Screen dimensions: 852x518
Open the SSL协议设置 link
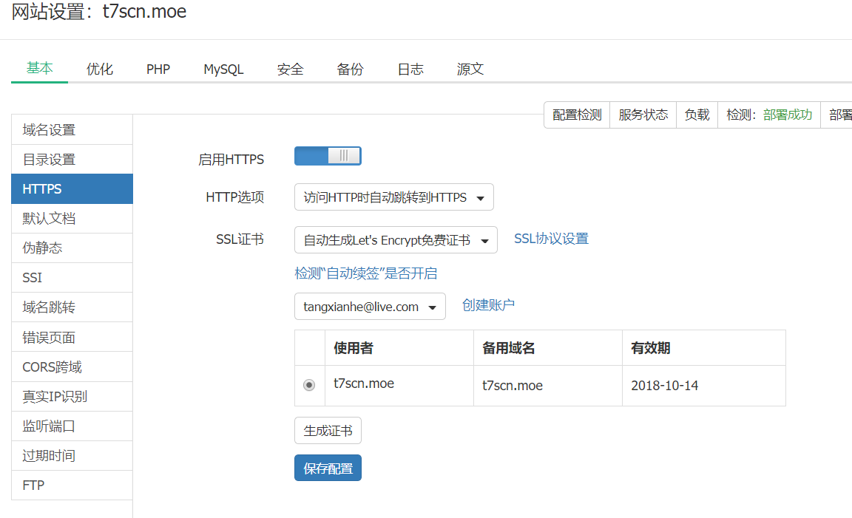(551, 239)
